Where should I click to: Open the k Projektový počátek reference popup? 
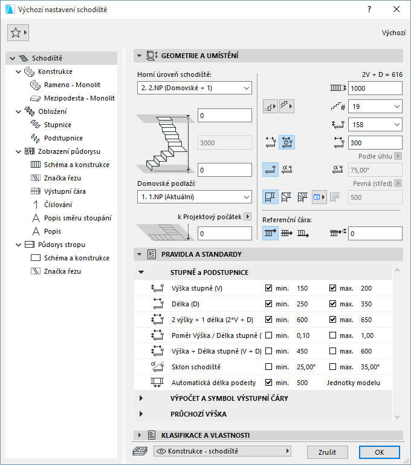pos(248,217)
